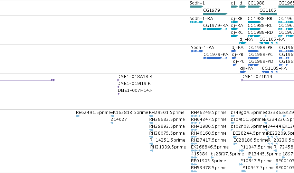Select the RH29501.5prime EST
Screen dimensions: 294x173
(x=151, y=116)
